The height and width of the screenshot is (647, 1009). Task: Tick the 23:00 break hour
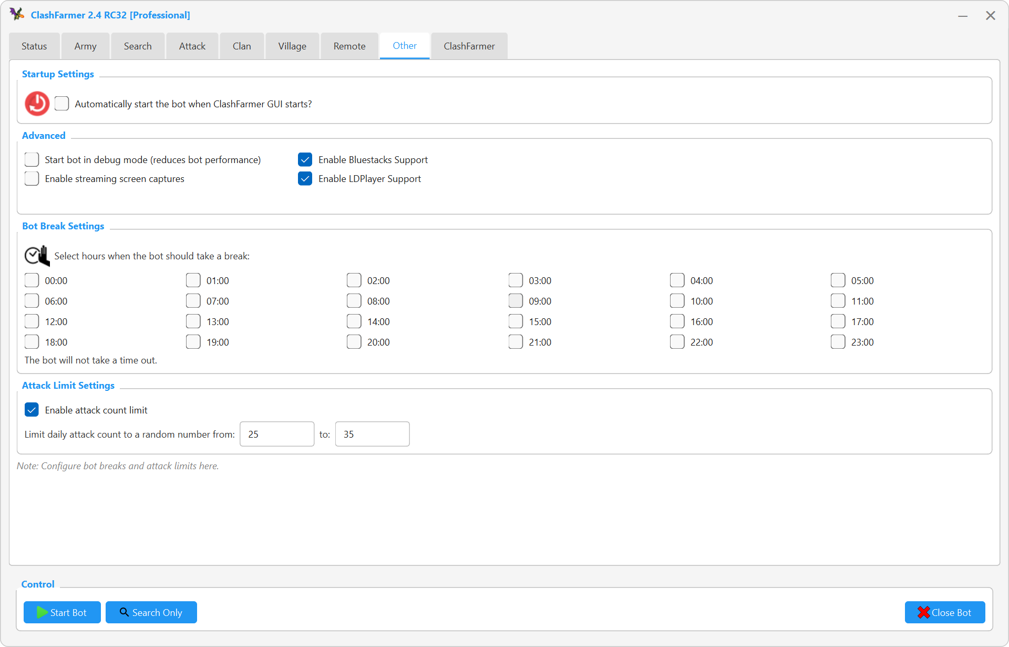tap(838, 341)
